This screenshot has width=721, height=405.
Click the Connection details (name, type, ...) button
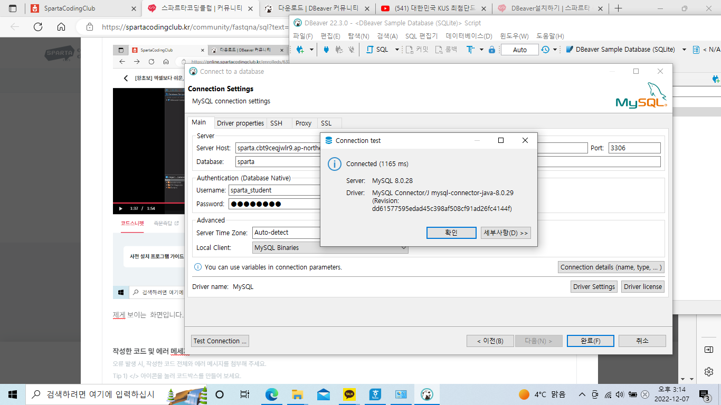click(x=611, y=267)
